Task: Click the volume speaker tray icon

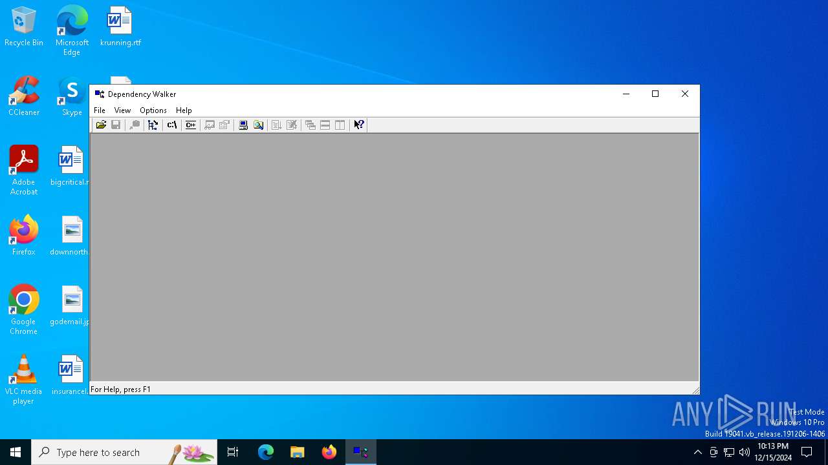Action: [745, 452]
